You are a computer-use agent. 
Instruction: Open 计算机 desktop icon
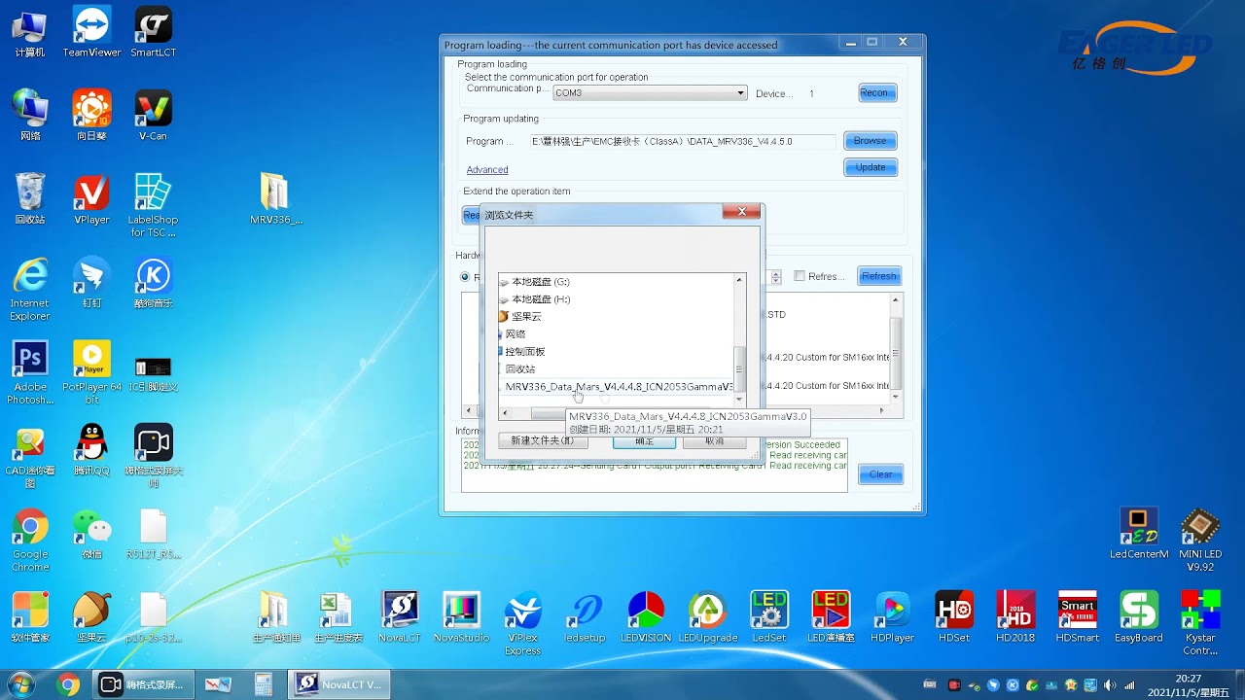(x=30, y=32)
